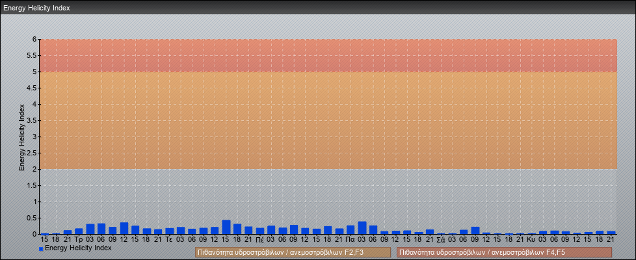Image resolution: width=636 pixels, height=260 pixels.
Task: Select the tallest blue bar in the chart
Action: coord(226,227)
